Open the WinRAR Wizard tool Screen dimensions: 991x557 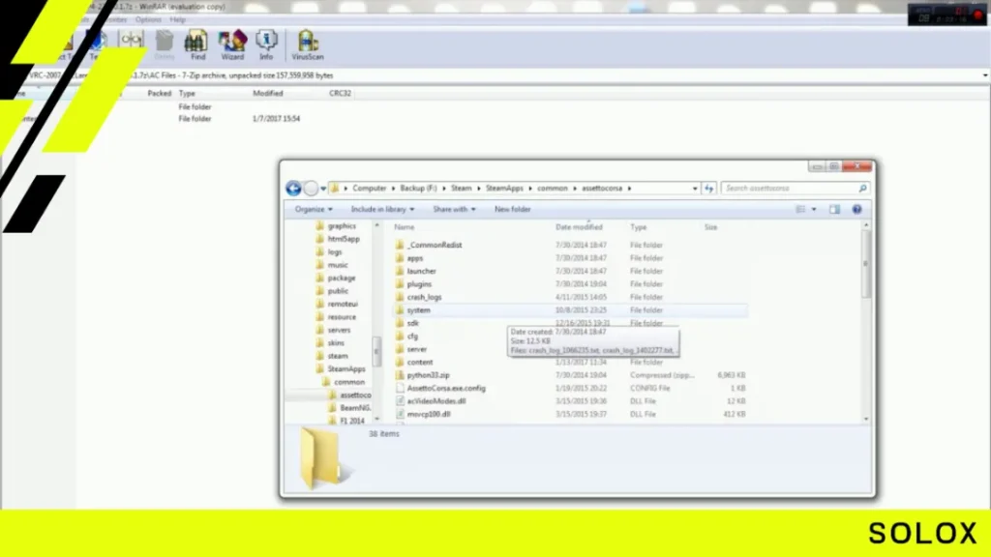(232, 44)
